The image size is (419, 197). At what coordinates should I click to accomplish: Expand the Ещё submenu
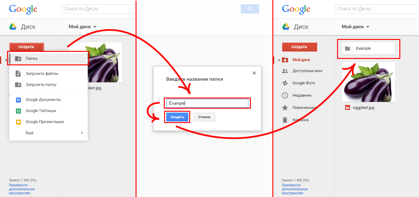tap(48, 133)
